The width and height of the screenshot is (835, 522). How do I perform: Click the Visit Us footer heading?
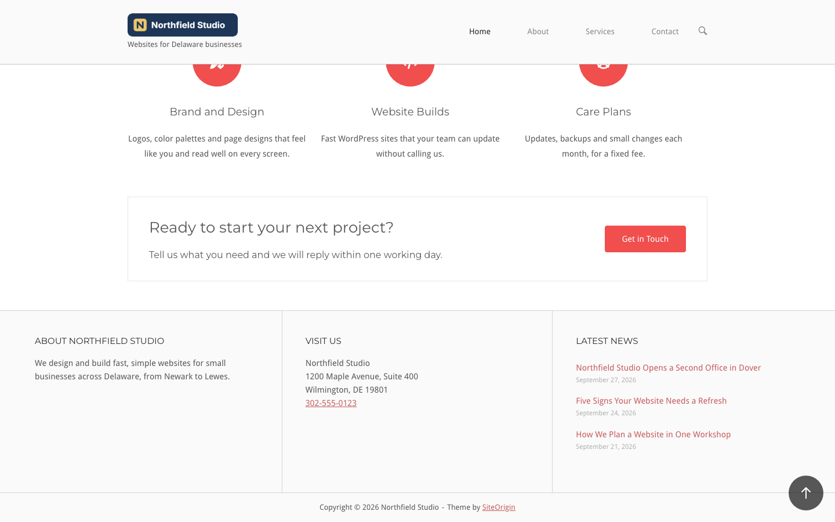(x=324, y=341)
